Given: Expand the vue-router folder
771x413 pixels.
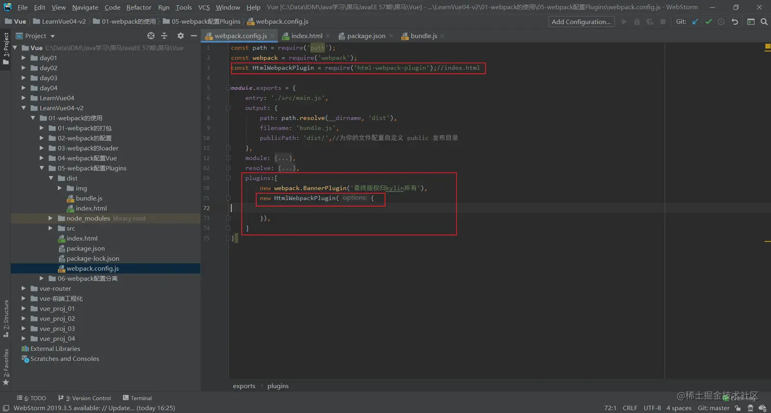Looking at the screenshot, I should click(23, 289).
